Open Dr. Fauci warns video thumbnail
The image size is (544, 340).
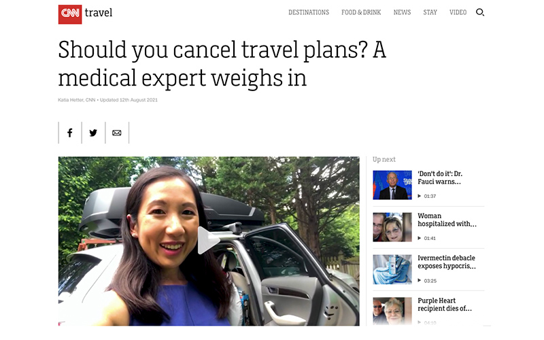pyautogui.click(x=392, y=185)
